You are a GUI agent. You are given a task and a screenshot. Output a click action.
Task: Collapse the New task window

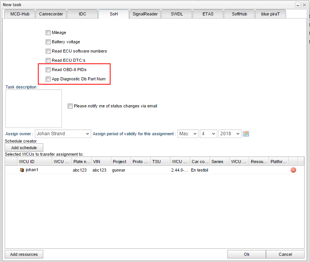point(298,5)
